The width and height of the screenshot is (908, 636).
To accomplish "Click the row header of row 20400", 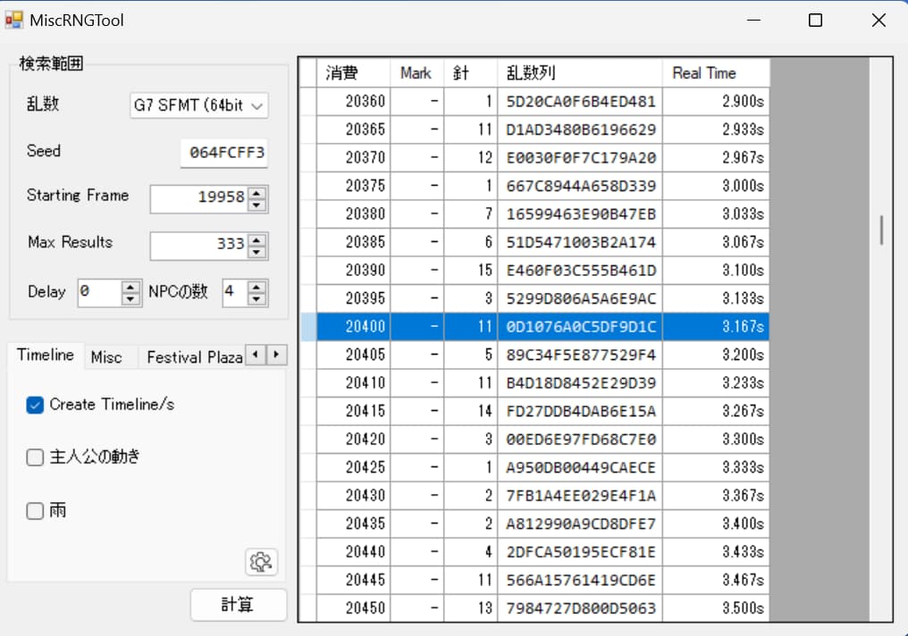I will coord(308,326).
